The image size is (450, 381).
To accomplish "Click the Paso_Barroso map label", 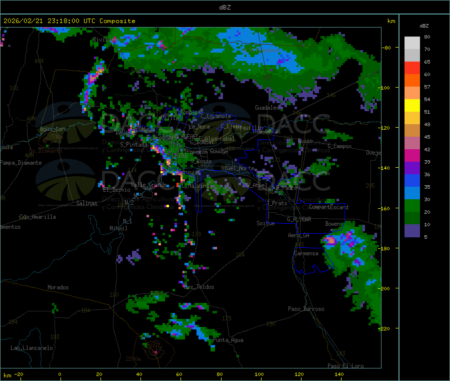I will pos(306,309).
